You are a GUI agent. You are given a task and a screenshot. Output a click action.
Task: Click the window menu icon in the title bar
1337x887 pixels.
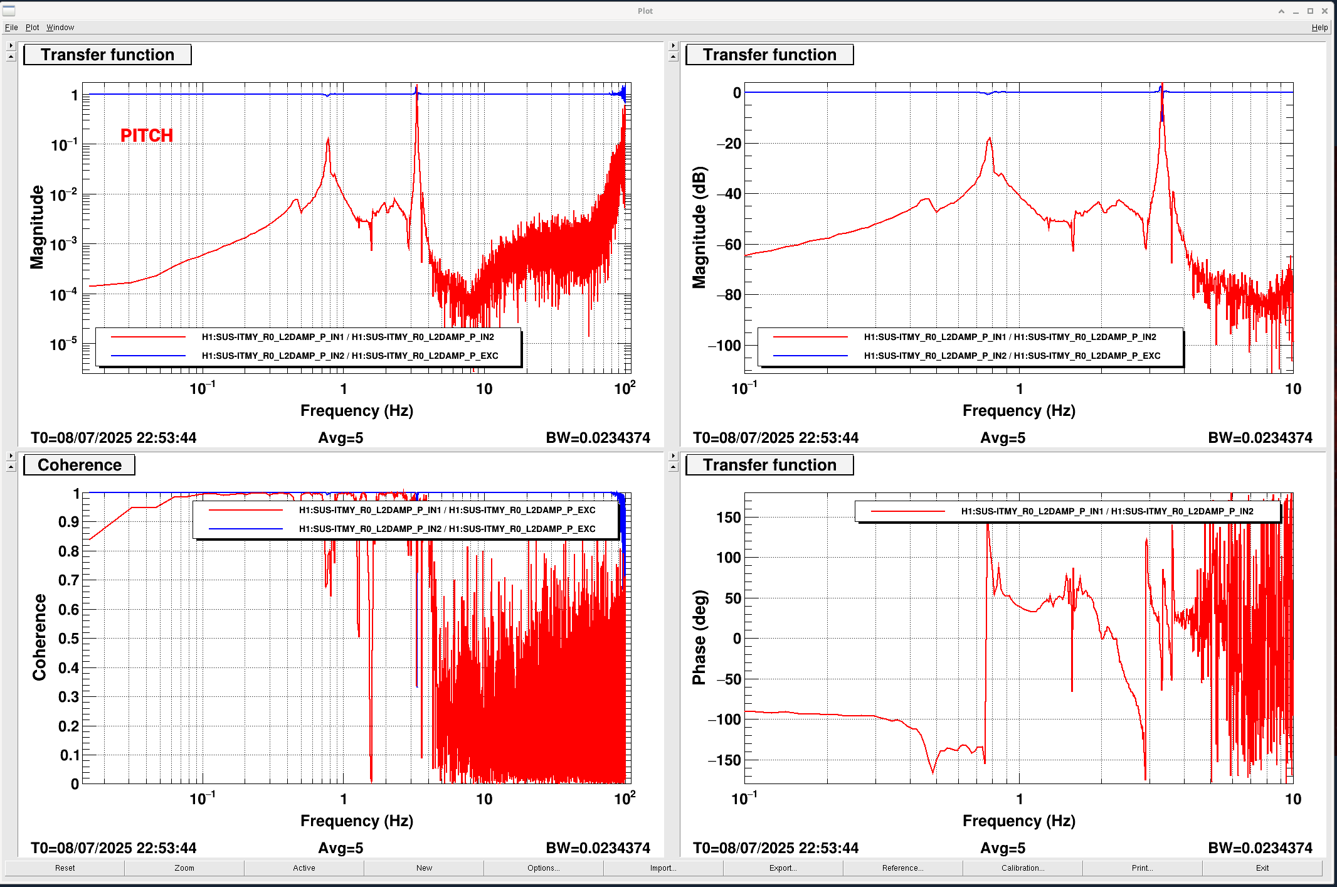tap(9, 11)
